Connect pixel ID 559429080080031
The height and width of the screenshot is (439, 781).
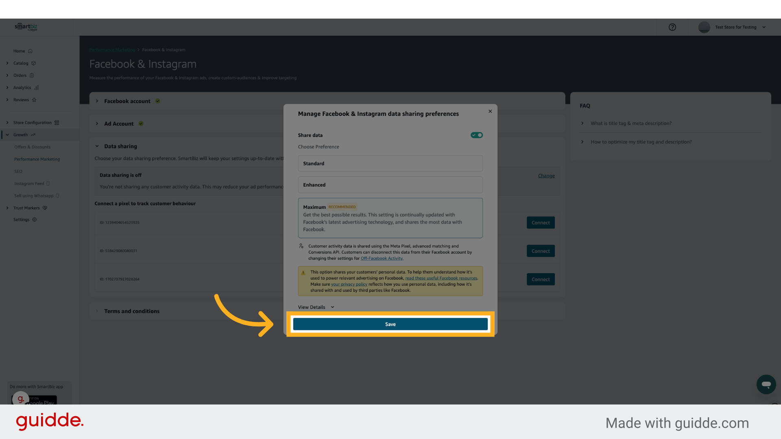[x=541, y=251]
